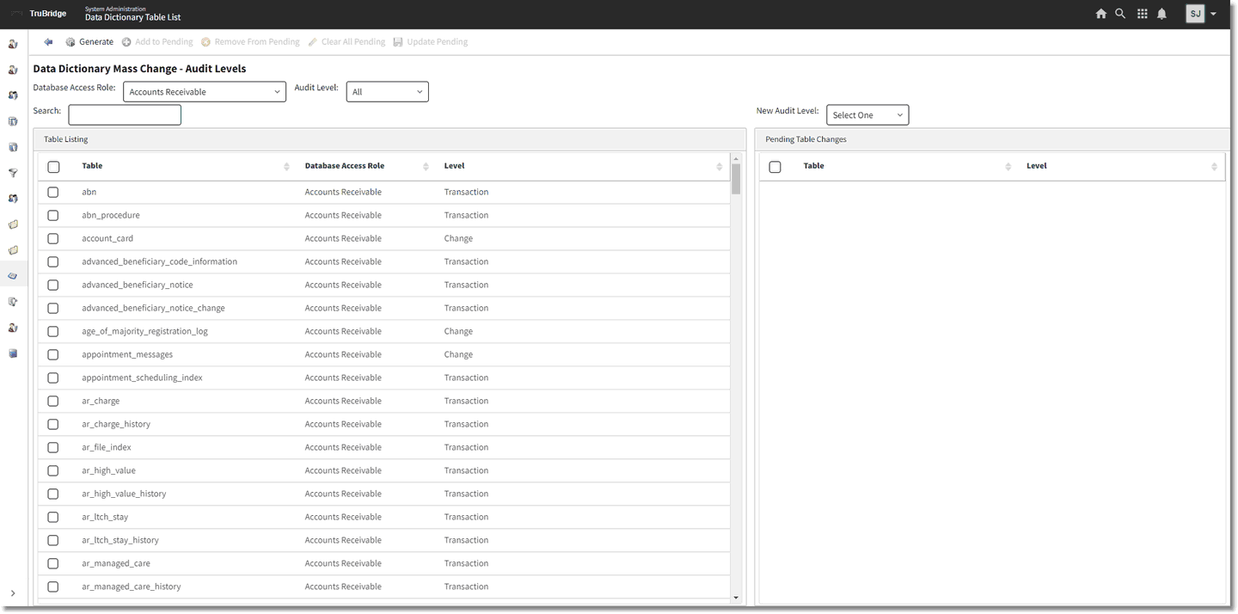Click the Table Listing vertical scrollbar thumb
The width and height of the screenshot is (1238, 614).
coord(736,179)
